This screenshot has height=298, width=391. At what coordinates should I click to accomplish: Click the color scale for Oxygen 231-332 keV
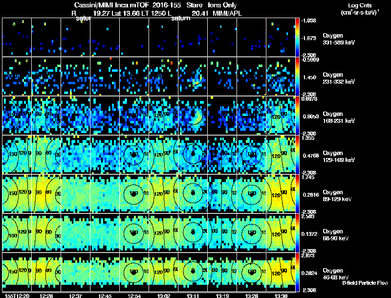[x=297, y=76]
